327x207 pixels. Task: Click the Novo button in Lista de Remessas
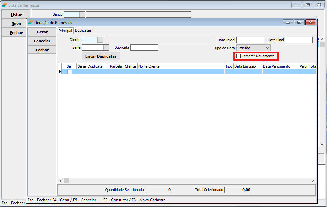pos(16,24)
